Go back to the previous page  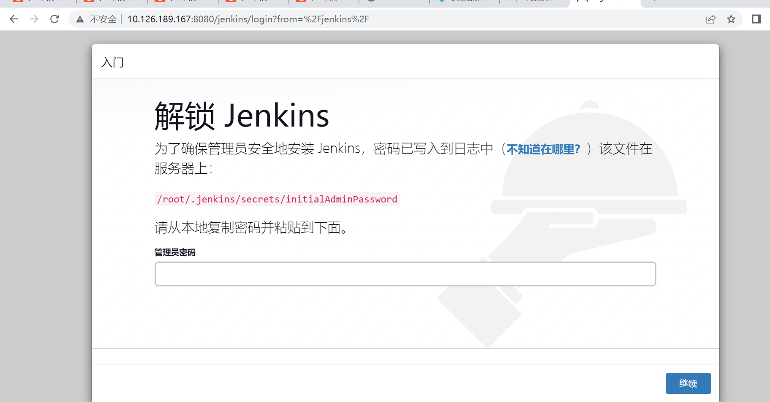point(14,19)
